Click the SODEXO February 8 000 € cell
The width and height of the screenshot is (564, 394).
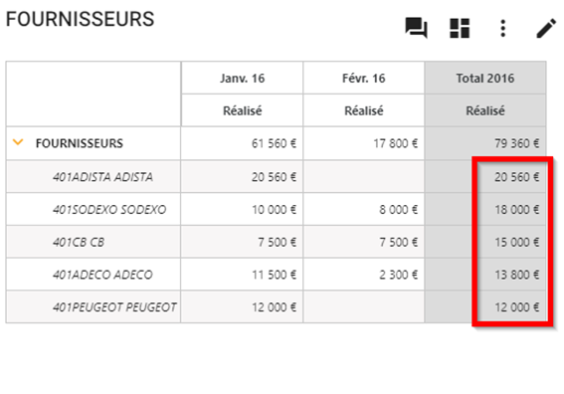click(364, 209)
